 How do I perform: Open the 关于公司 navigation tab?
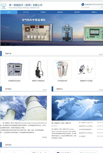click(26, 12)
